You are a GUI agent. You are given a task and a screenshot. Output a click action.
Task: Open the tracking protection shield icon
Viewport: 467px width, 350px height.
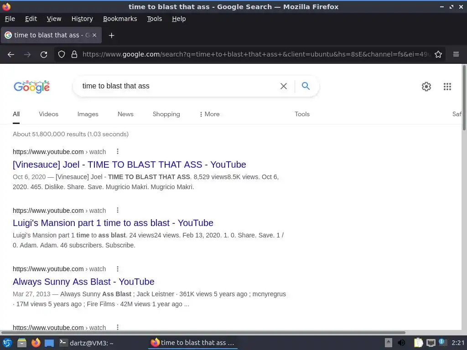(62, 54)
